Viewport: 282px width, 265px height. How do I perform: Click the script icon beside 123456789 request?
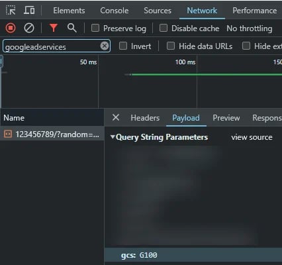pyautogui.click(x=8, y=134)
